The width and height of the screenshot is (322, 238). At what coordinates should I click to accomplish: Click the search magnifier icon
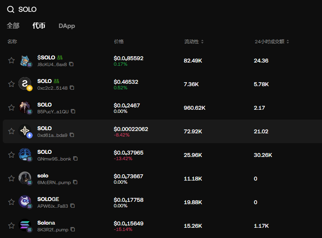(11, 9)
